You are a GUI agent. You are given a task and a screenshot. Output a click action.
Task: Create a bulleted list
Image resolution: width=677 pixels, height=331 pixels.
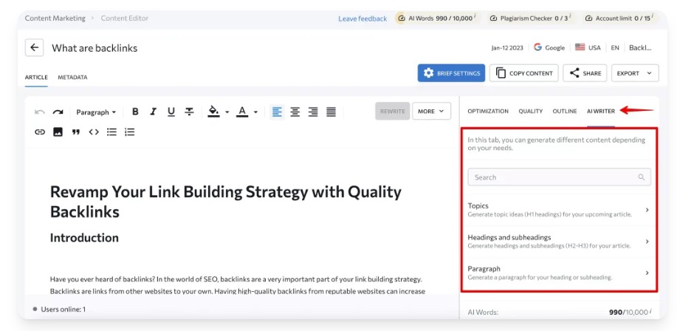coord(111,132)
